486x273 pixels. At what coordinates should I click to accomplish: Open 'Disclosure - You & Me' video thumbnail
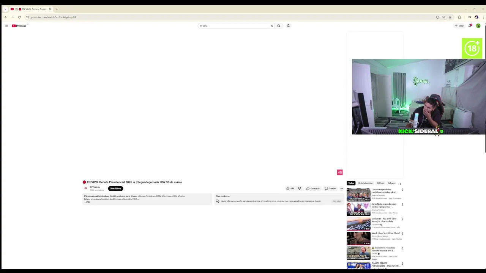[358, 224]
